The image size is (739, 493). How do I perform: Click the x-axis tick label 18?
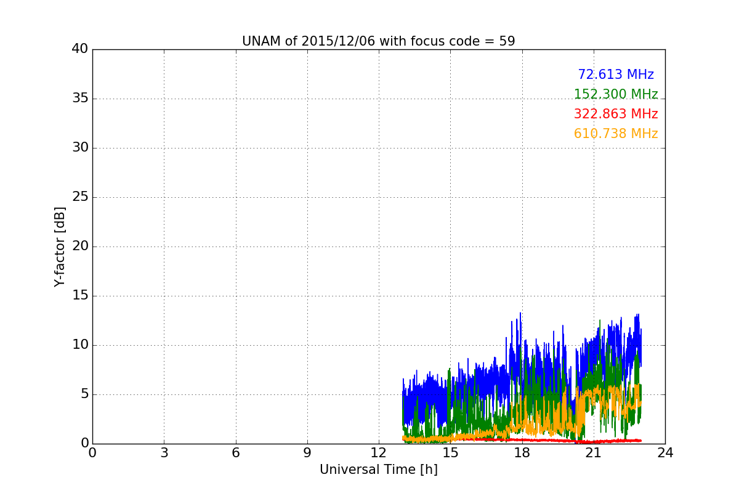pos(522,453)
